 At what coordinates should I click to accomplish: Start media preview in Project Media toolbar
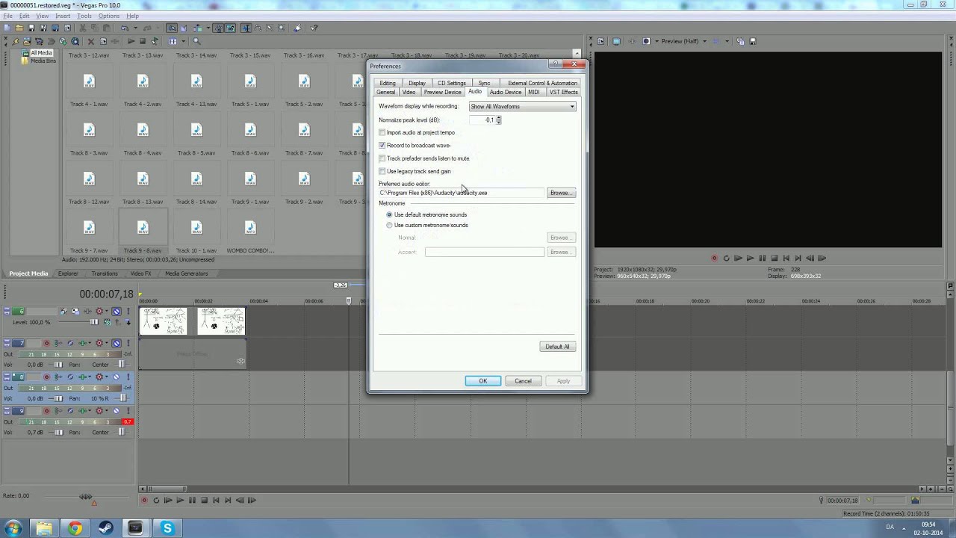131,41
